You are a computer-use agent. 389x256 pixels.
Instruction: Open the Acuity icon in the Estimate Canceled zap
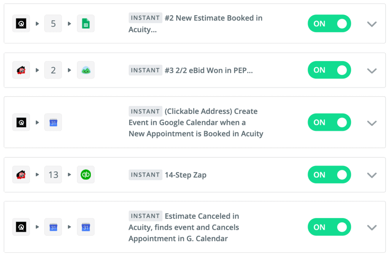tap(21, 227)
